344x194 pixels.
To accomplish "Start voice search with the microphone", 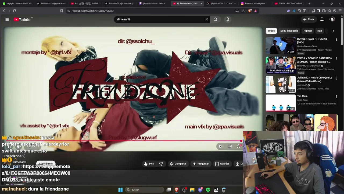I will pos(228,19).
